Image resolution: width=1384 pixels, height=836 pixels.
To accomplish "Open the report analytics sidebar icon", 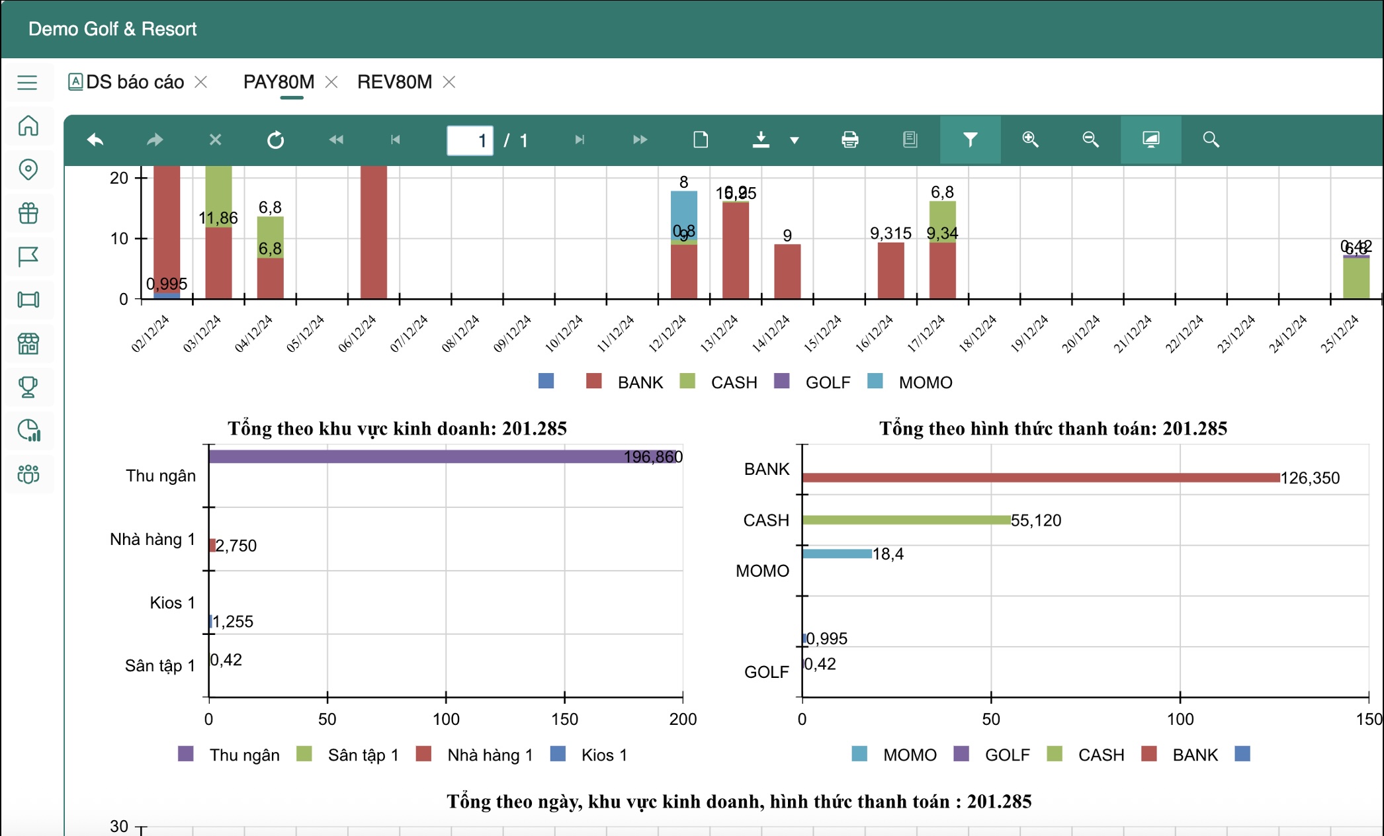I will (28, 431).
